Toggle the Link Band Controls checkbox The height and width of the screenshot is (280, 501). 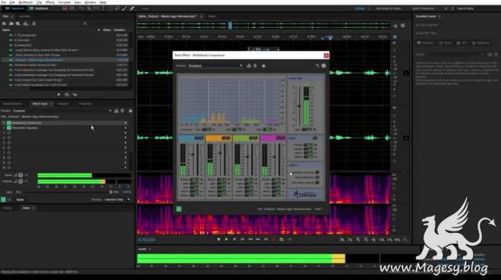[x=317, y=183]
